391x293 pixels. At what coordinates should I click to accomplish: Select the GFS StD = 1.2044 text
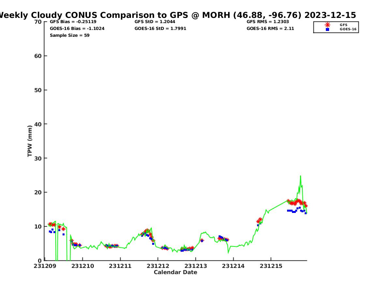click(x=155, y=22)
